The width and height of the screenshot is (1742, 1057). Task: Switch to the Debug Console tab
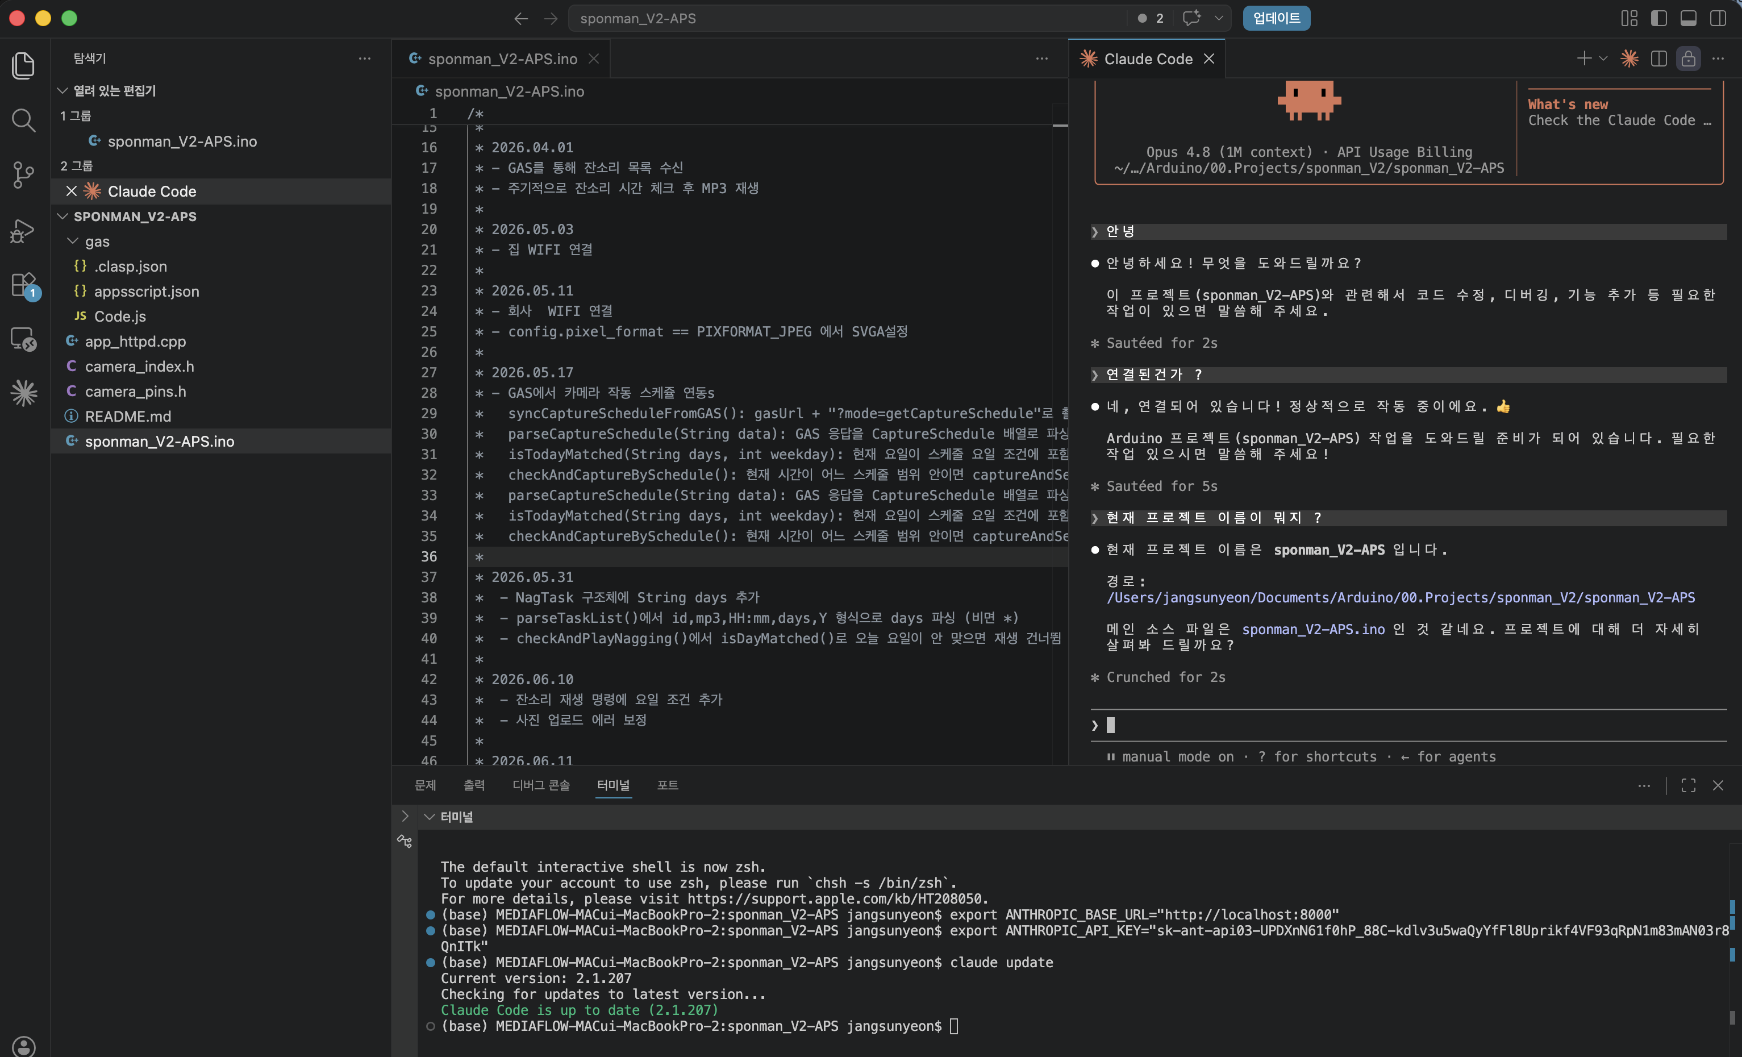coord(541,785)
